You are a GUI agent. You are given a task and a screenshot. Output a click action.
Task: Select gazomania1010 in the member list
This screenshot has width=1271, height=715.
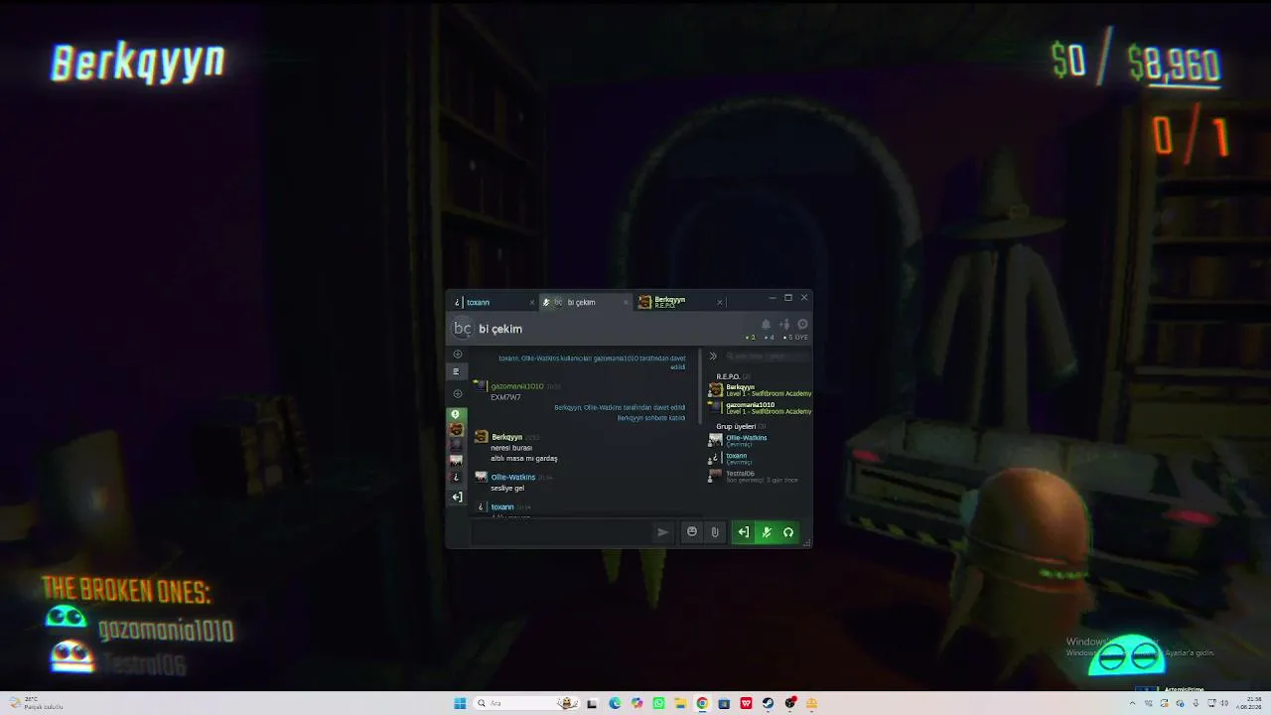coord(760,408)
